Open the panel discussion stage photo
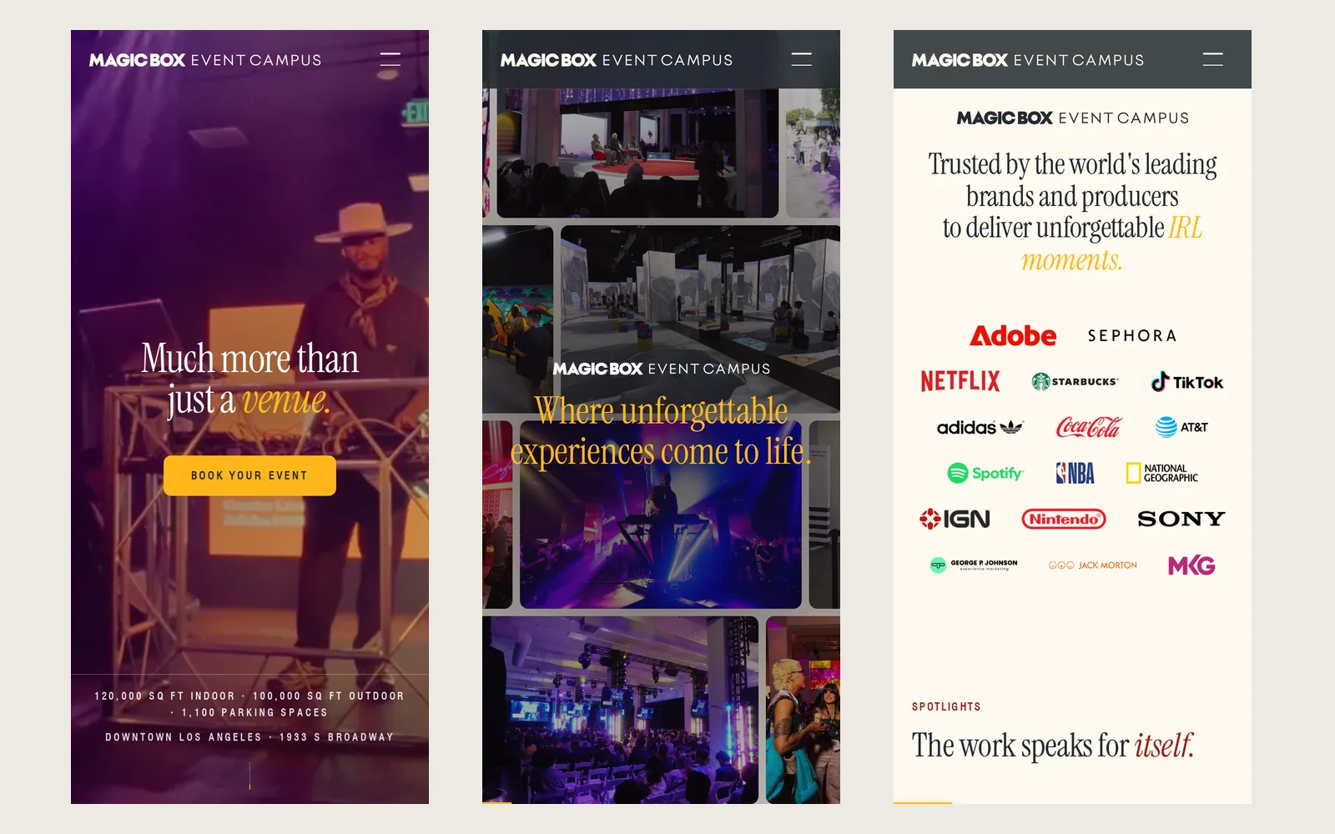The height and width of the screenshot is (834, 1335). (637, 153)
